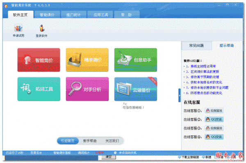Switch to the 推广统计 tab
Image resolution: width=246 pixels, height=163 pixels.
click(73, 15)
